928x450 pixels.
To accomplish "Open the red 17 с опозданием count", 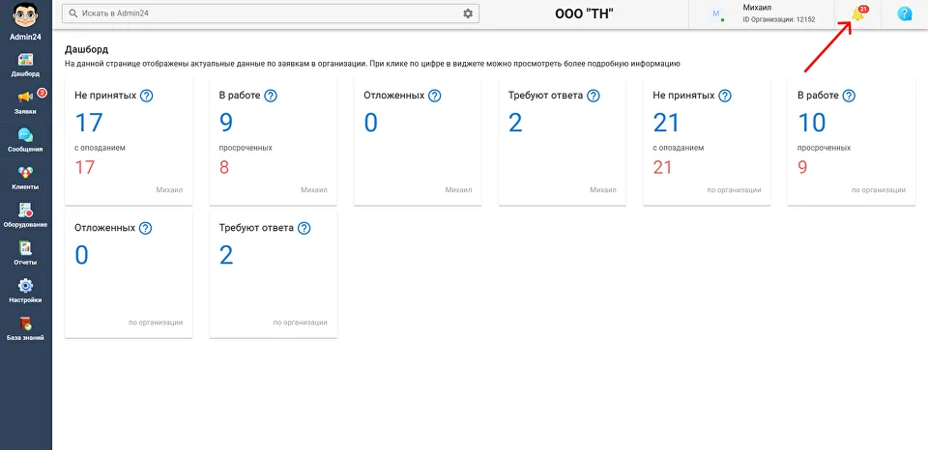I will coord(85,167).
